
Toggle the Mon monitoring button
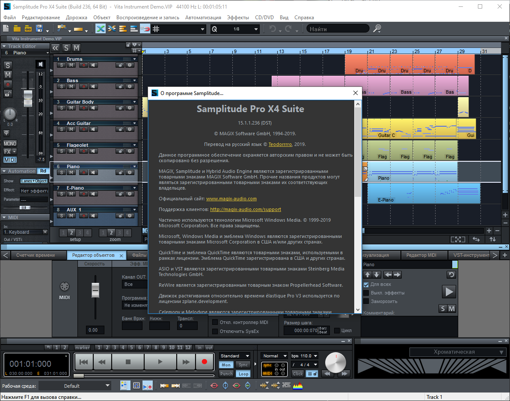point(226,365)
